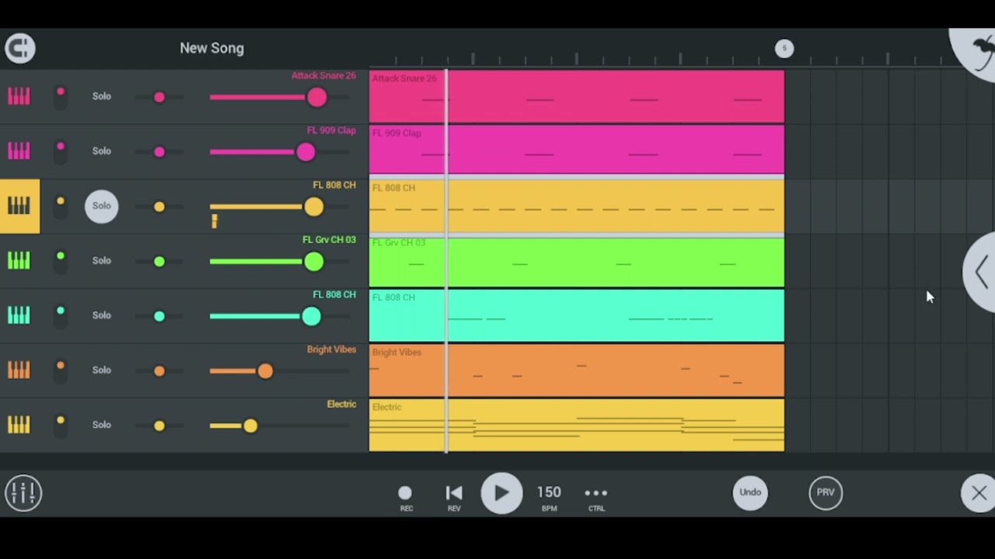Close the panel with X button

click(x=979, y=493)
